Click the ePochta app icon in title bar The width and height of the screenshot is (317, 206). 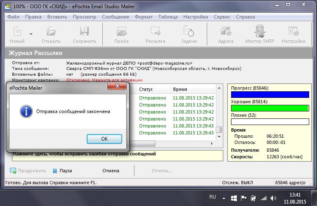(x=8, y=7)
